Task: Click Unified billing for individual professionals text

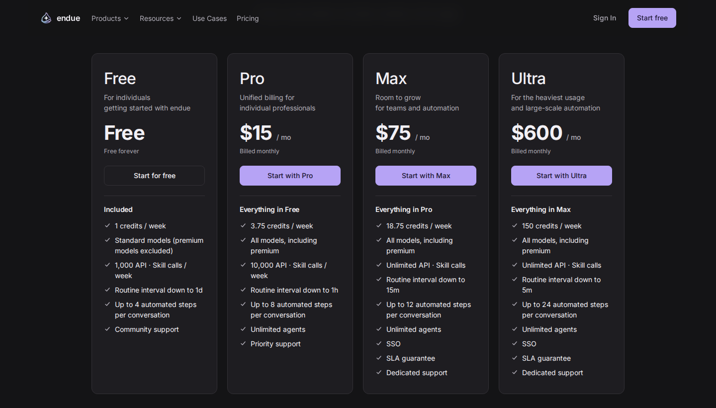Action: click(x=277, y=103)
